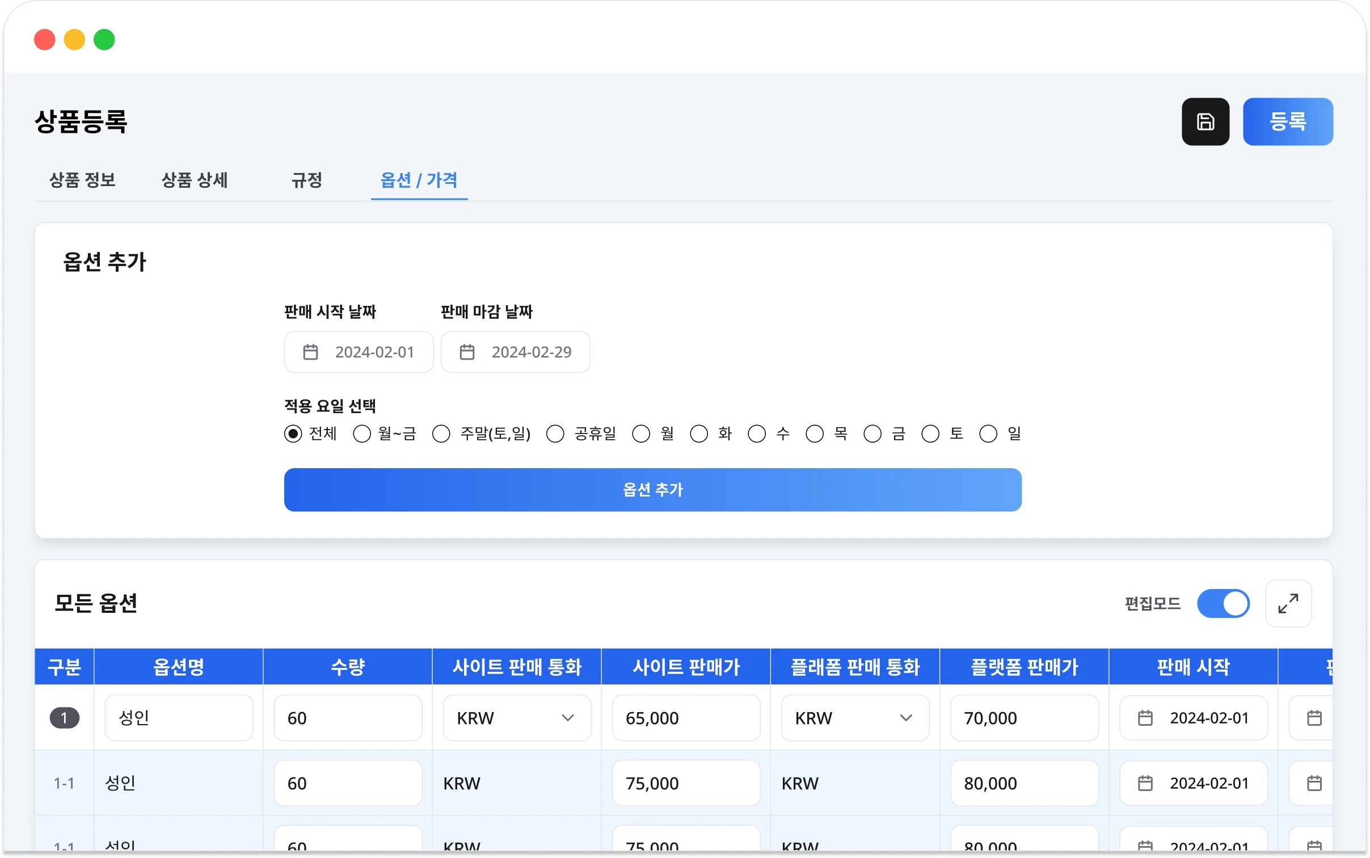Select the 금 weekday radio button
Screen dimensions: 1370x858
872,434
